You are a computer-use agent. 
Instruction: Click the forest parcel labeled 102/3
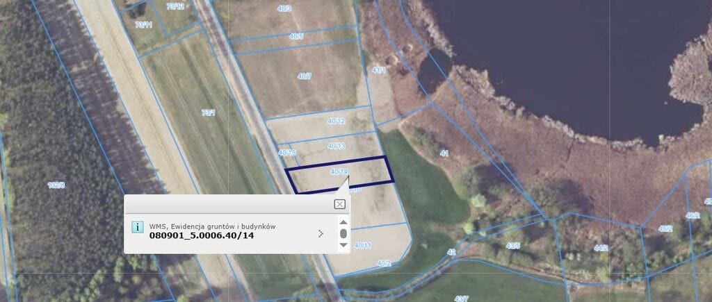56,185
